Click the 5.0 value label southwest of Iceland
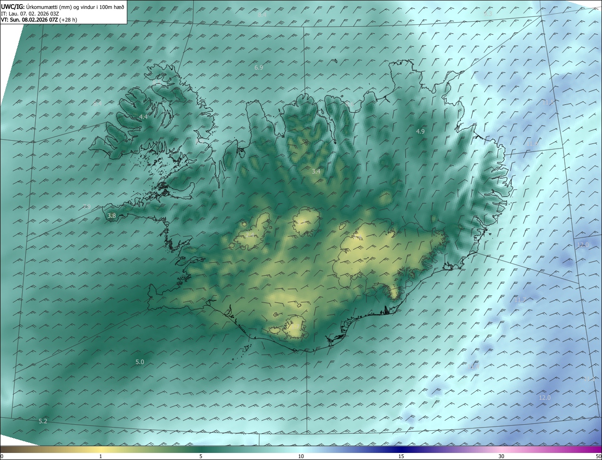 [140, 362]
